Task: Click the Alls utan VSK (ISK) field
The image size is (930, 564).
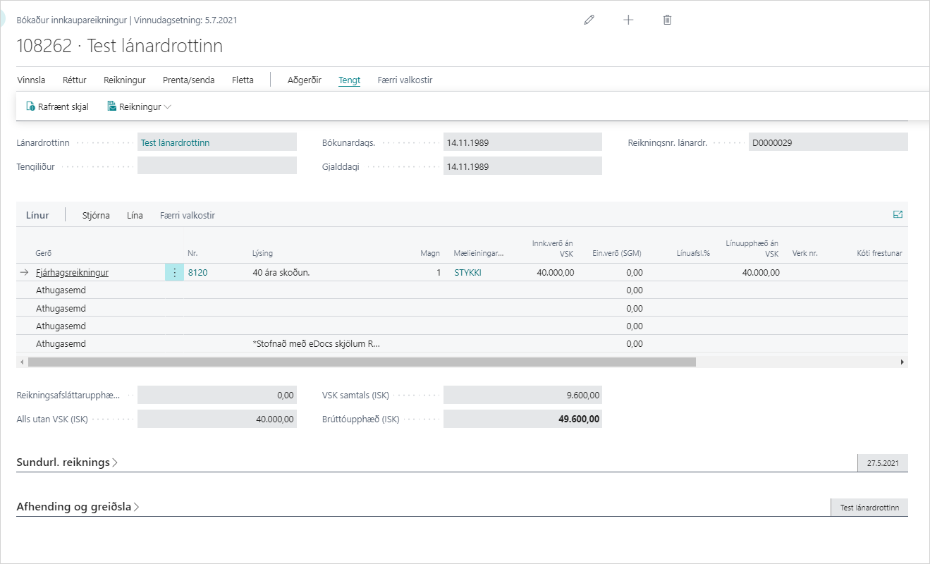Action: [217, 419]
